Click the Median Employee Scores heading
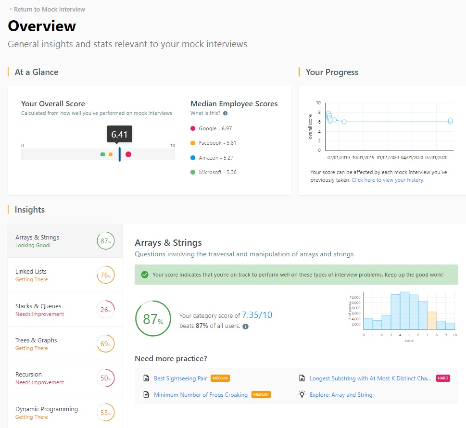The width and height of the screenshot is (466, 428). point(234,103)
